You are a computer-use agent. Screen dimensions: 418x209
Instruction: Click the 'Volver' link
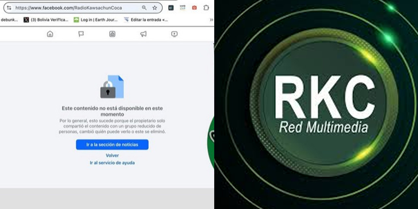(112, 155)
